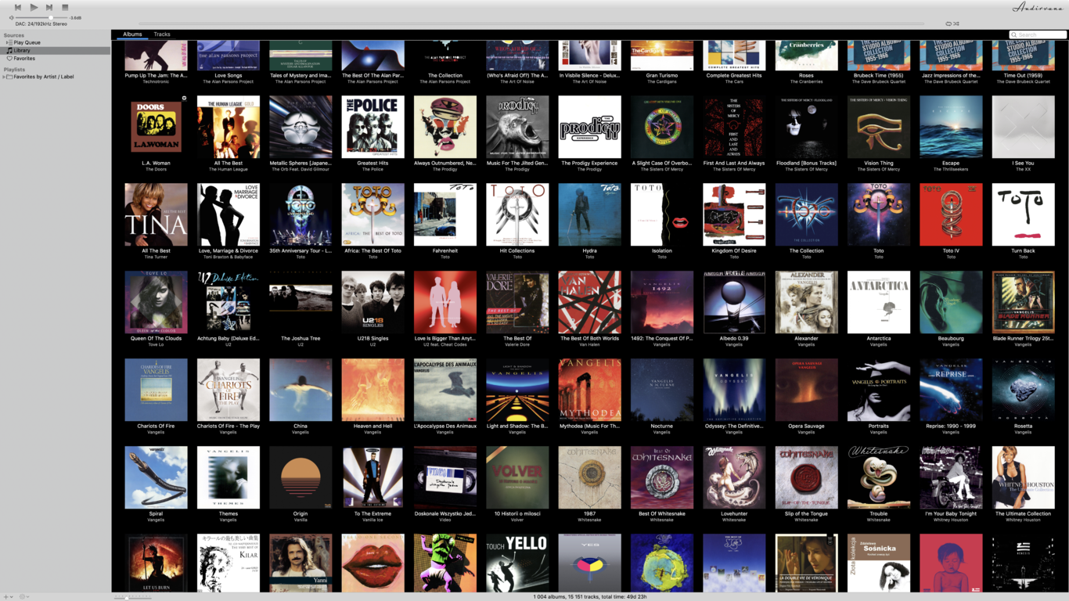1069x601 pixels.
Task: Click the "To The Extreme" album title
Action: click(373, 514)
